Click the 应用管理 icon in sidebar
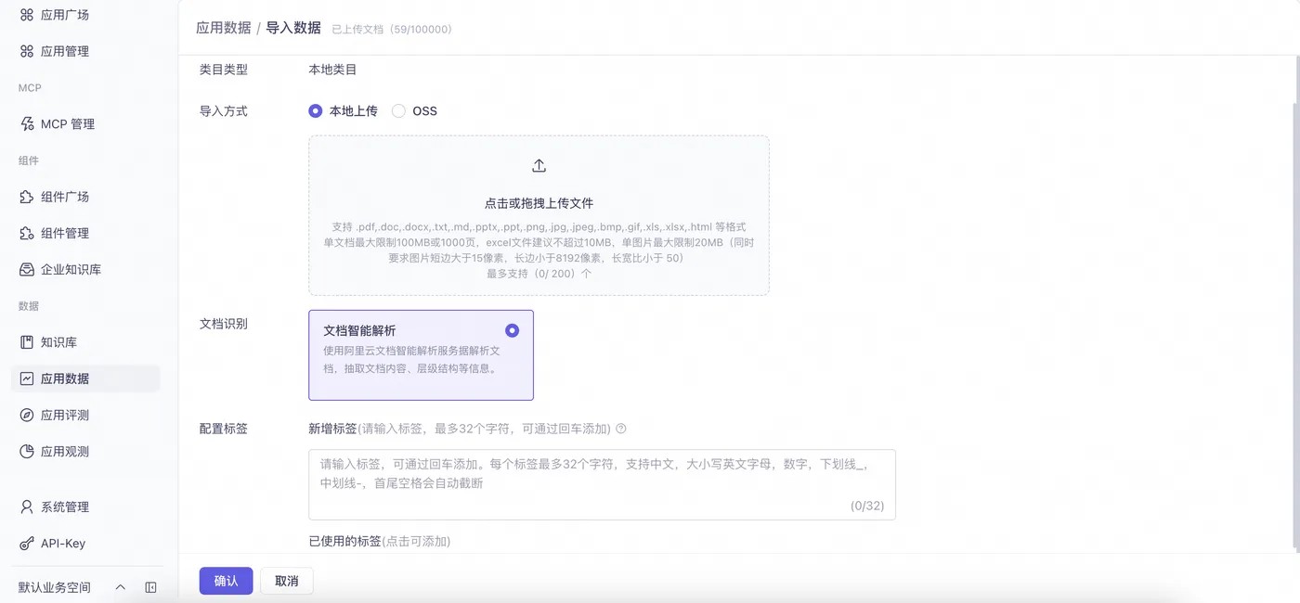The image size is (1300, 603). coord(27,51)
